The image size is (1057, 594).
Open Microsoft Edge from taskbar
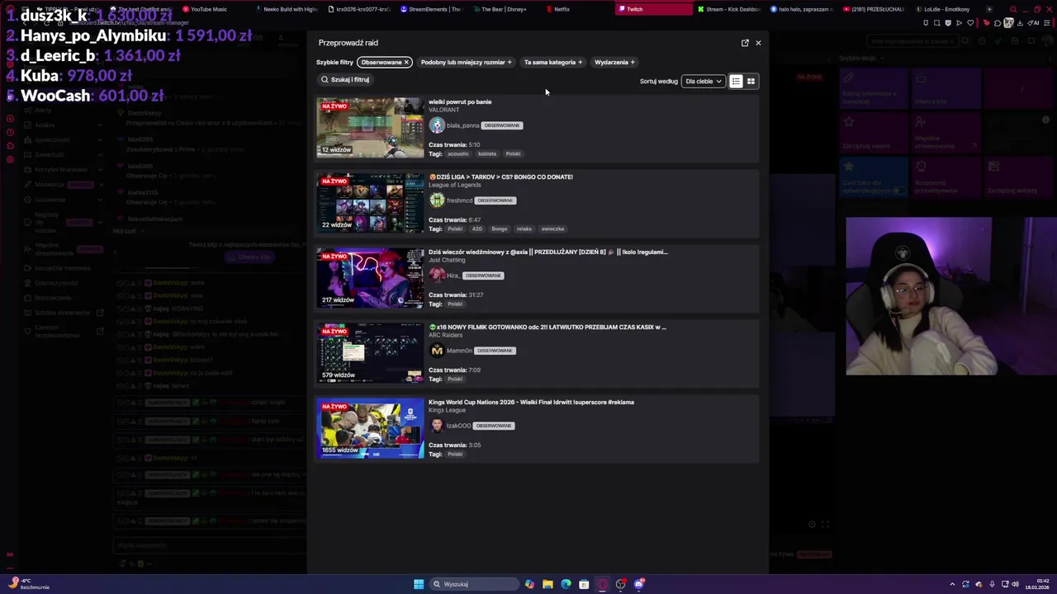click(x=566, y=584)
